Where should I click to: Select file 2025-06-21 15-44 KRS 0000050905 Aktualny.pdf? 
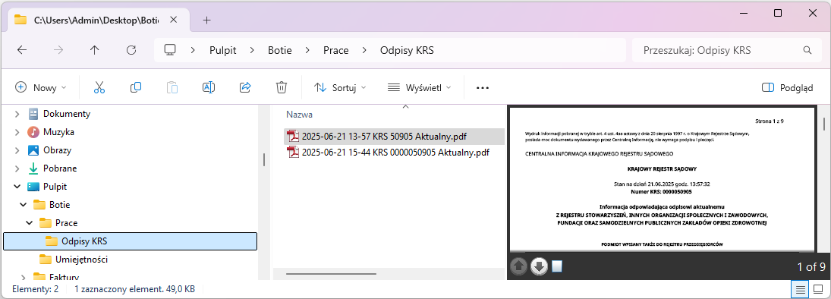coord(395,153)
